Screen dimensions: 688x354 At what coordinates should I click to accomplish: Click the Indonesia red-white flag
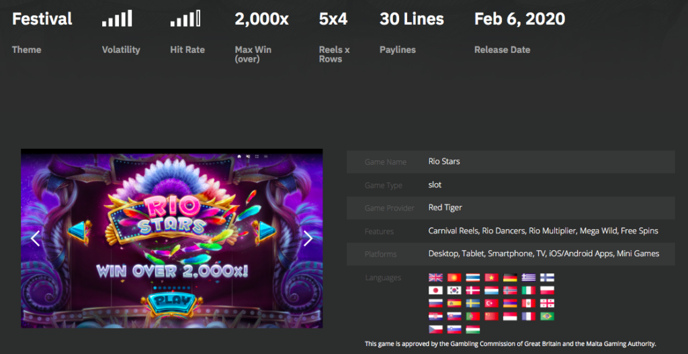point(510,316)
